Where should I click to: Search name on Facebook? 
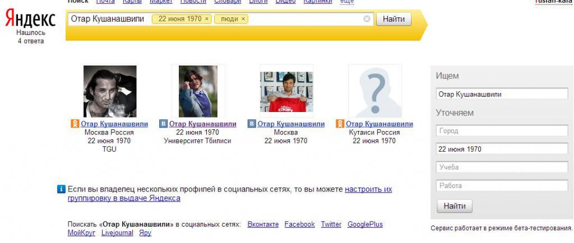pyautogui.click(x=299, y=225)
